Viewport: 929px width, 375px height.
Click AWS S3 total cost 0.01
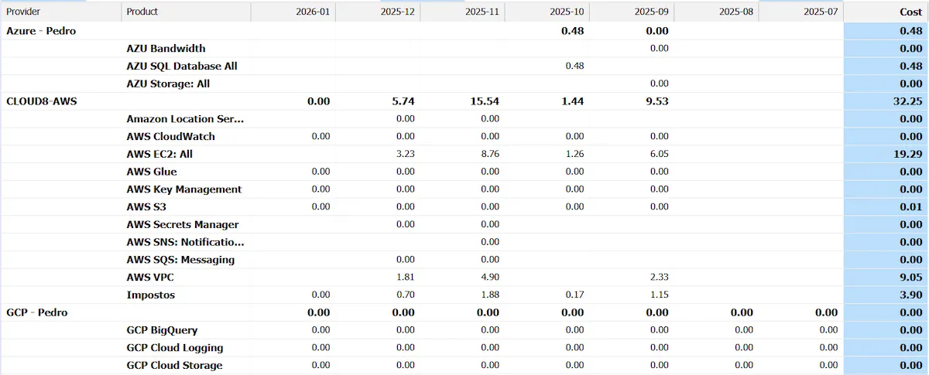(x=910, y=207)
